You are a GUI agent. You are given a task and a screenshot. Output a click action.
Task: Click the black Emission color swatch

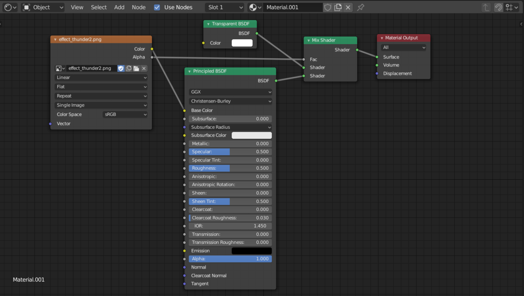point(252,251)
